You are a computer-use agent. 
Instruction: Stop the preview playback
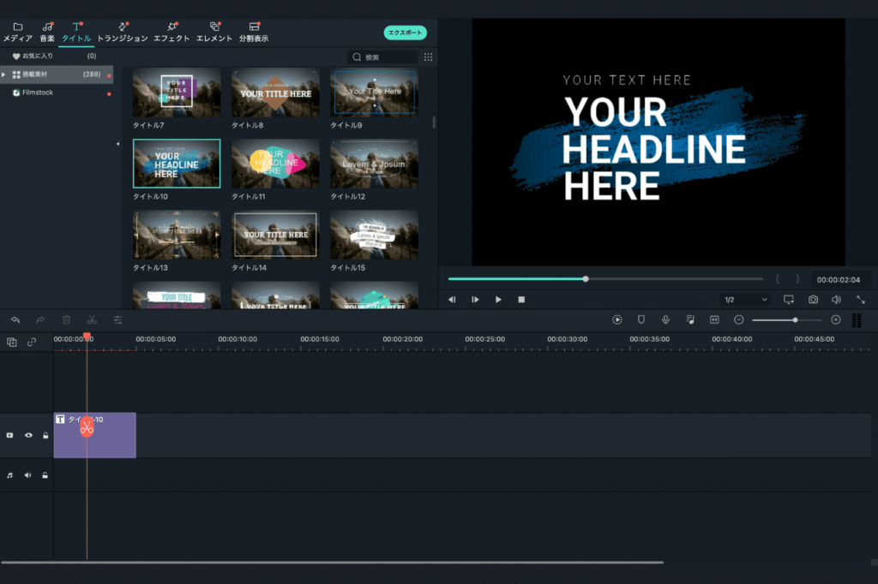(x=521, y=300)
